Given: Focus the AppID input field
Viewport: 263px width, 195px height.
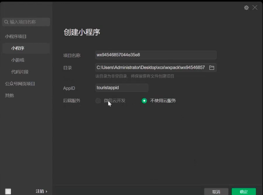Looking at the screenshot, I should (122, 88).
